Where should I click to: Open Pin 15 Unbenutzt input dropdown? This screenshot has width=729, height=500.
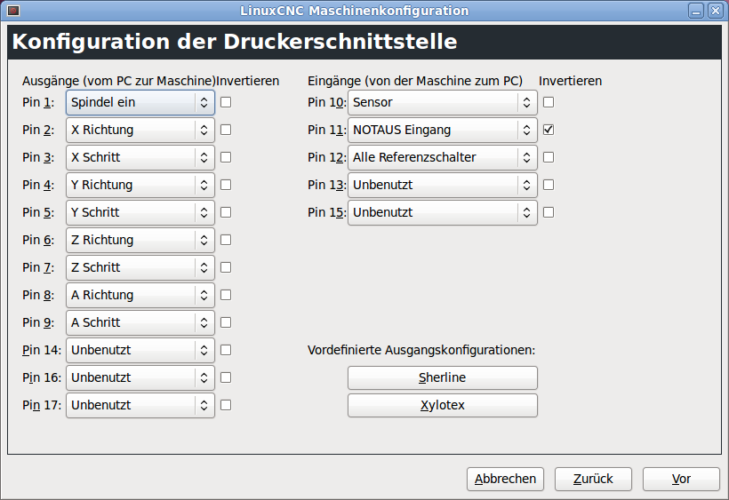pyautogui.click(x=443, y=212)
